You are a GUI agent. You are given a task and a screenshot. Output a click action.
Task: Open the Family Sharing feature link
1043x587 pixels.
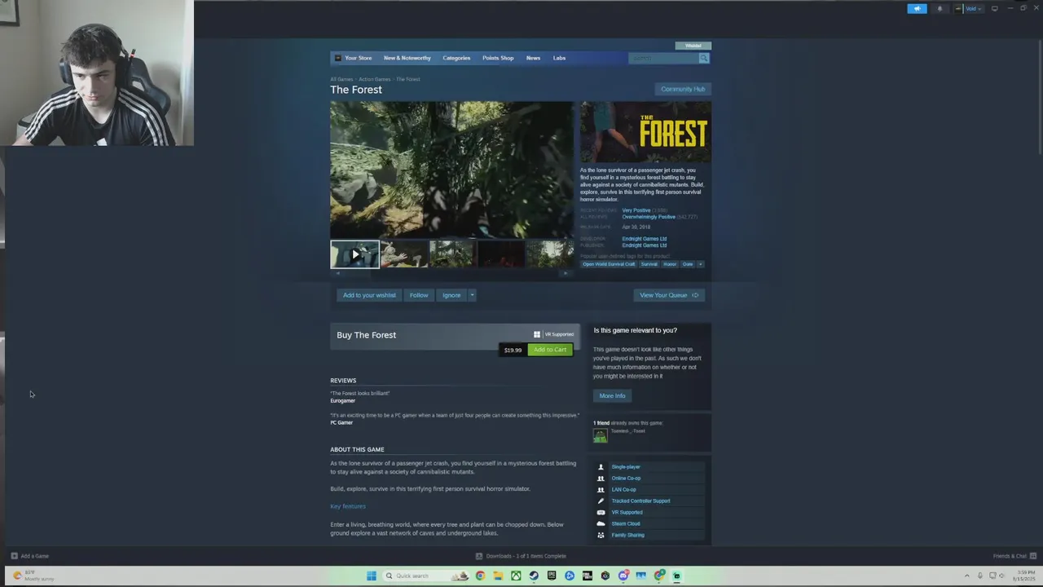pos(628,536)
